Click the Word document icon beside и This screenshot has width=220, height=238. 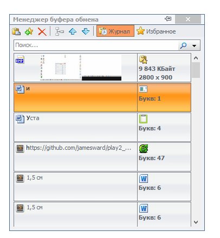click(x=20, y=89)
